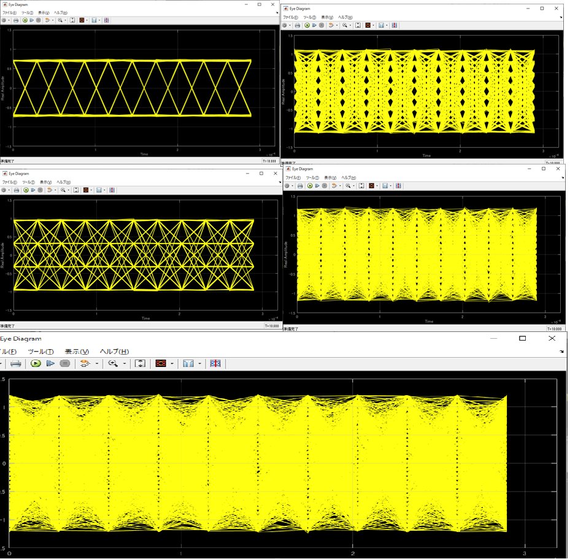Open ツール menu in middle-left Eye Diagram window

(28, 182)
